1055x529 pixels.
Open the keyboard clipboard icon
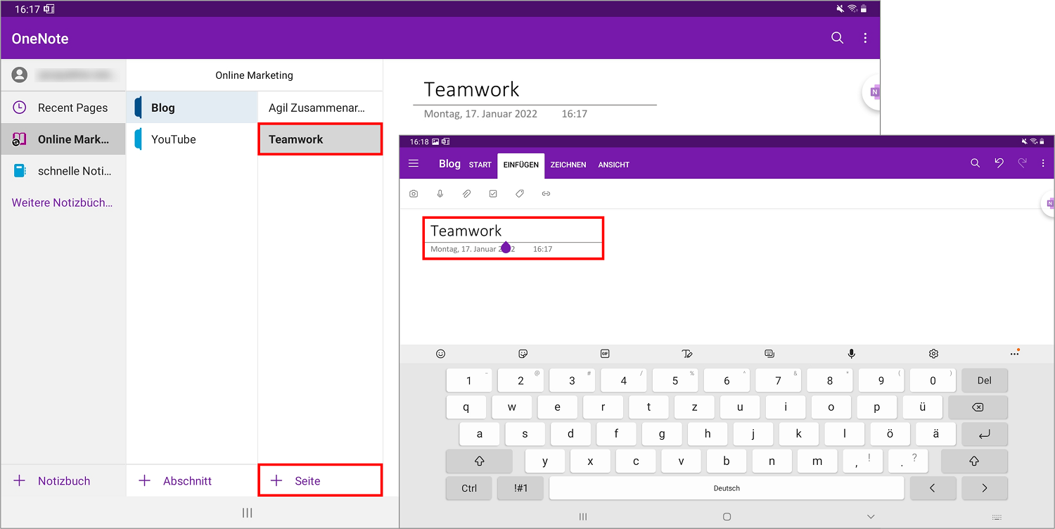point(769,354)
